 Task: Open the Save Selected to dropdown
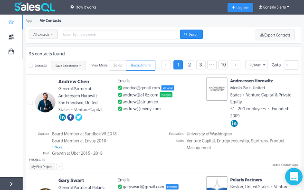(x=68, y=66)
